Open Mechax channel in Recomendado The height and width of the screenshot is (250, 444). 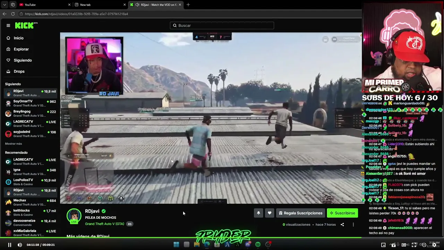click(x=30, y=202)
